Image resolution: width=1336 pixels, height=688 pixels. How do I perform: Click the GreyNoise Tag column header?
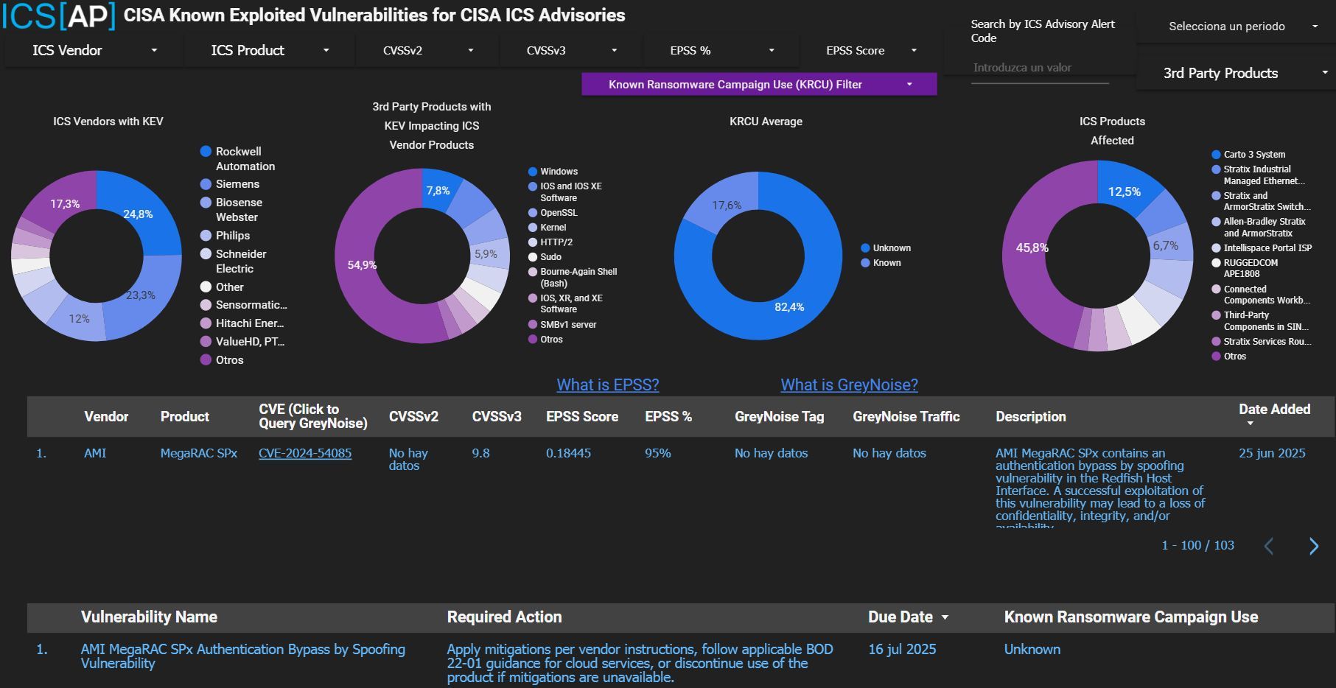(x=779, y=417)
